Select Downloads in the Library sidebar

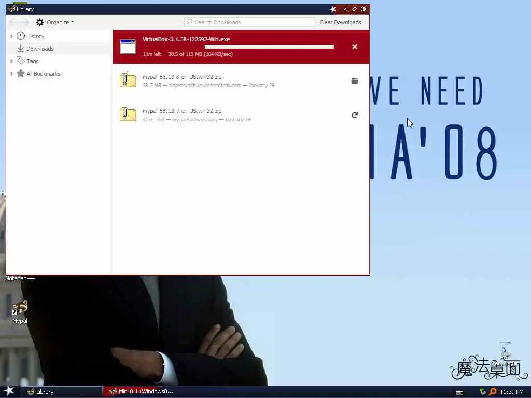(x=59, y=48)
